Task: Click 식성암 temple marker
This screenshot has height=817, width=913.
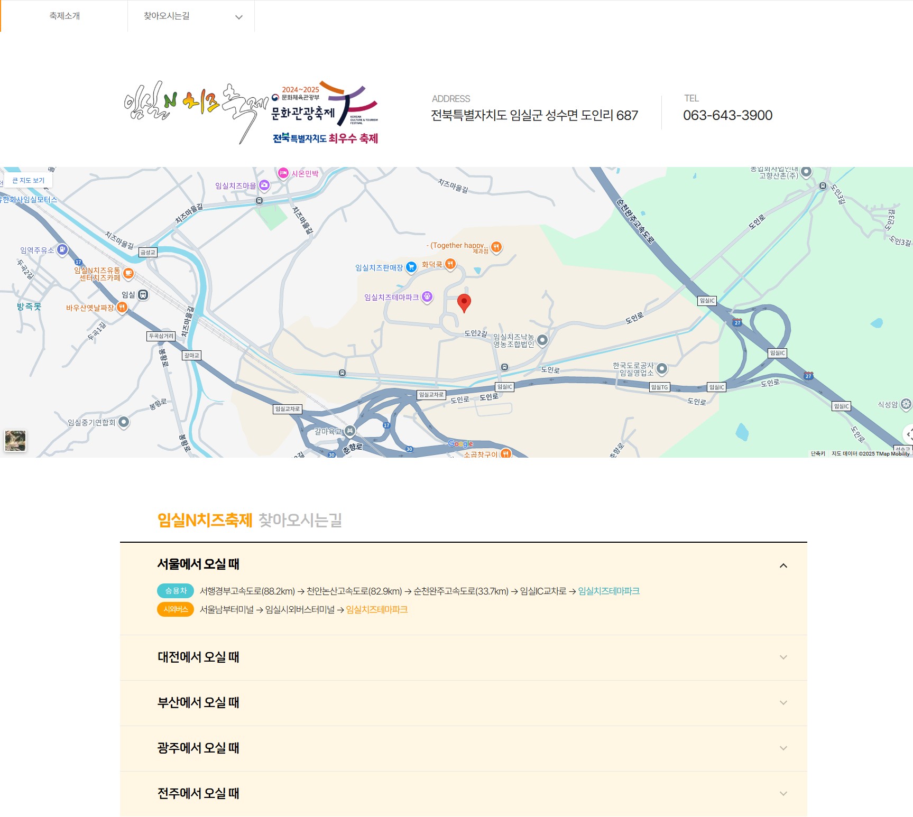Action: tap(906, 404)
